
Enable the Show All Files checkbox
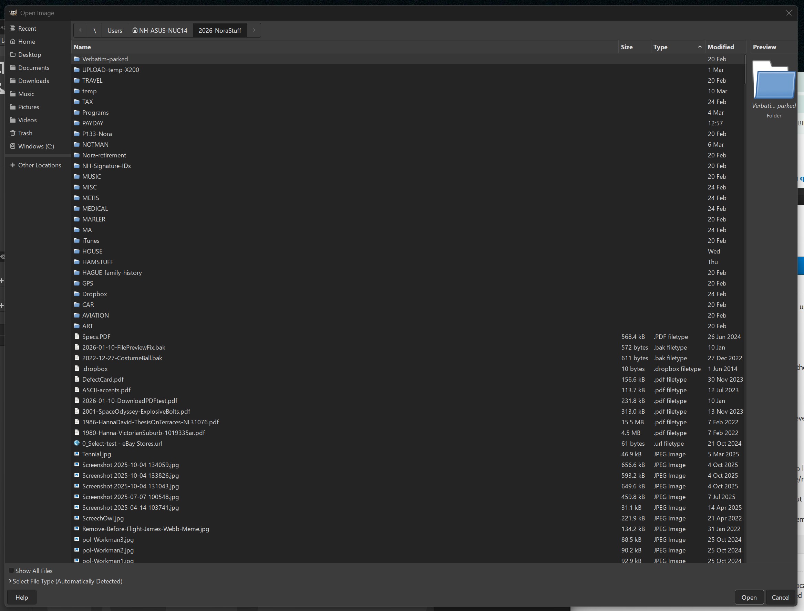pyautogui.click(x=11, y=571)
